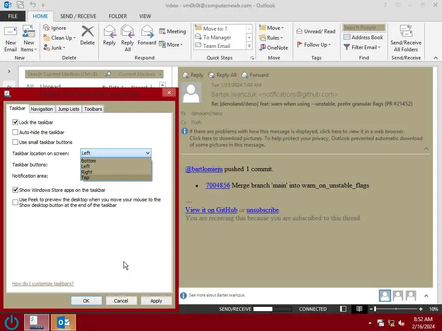The image size is (442, 331).
Task: Open the Taskbar location dropdown
Action: tap(116, 153)
